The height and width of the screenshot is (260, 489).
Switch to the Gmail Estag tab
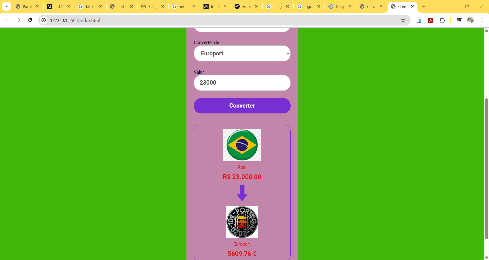click(152, 6)
